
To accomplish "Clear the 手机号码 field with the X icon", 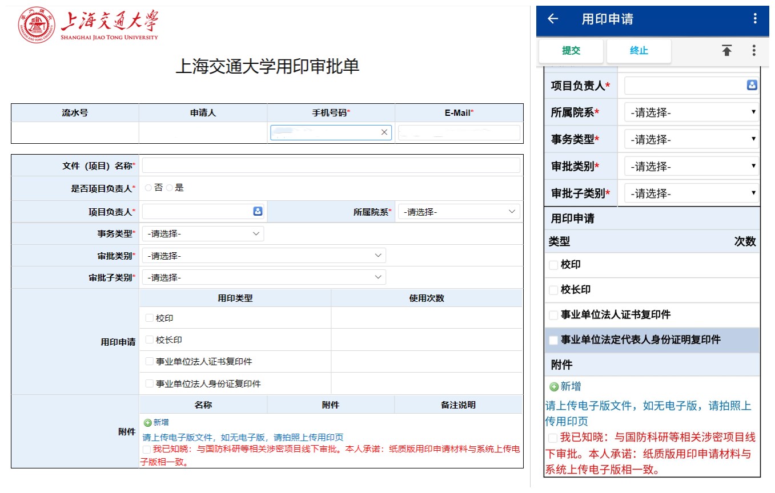I will point(384,132).
